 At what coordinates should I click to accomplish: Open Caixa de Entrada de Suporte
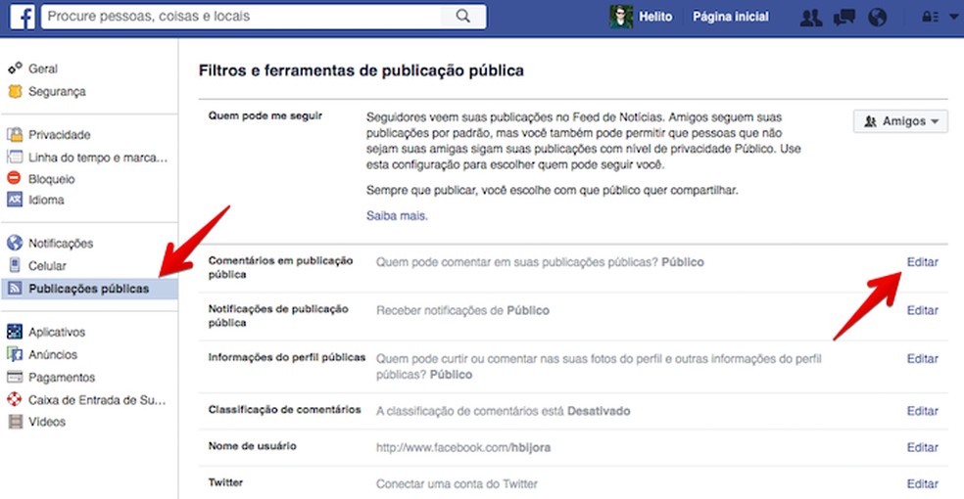click(97, 400)
